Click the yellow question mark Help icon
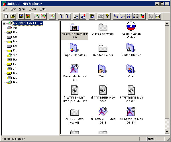171x142 pixels. pos(107,16)
